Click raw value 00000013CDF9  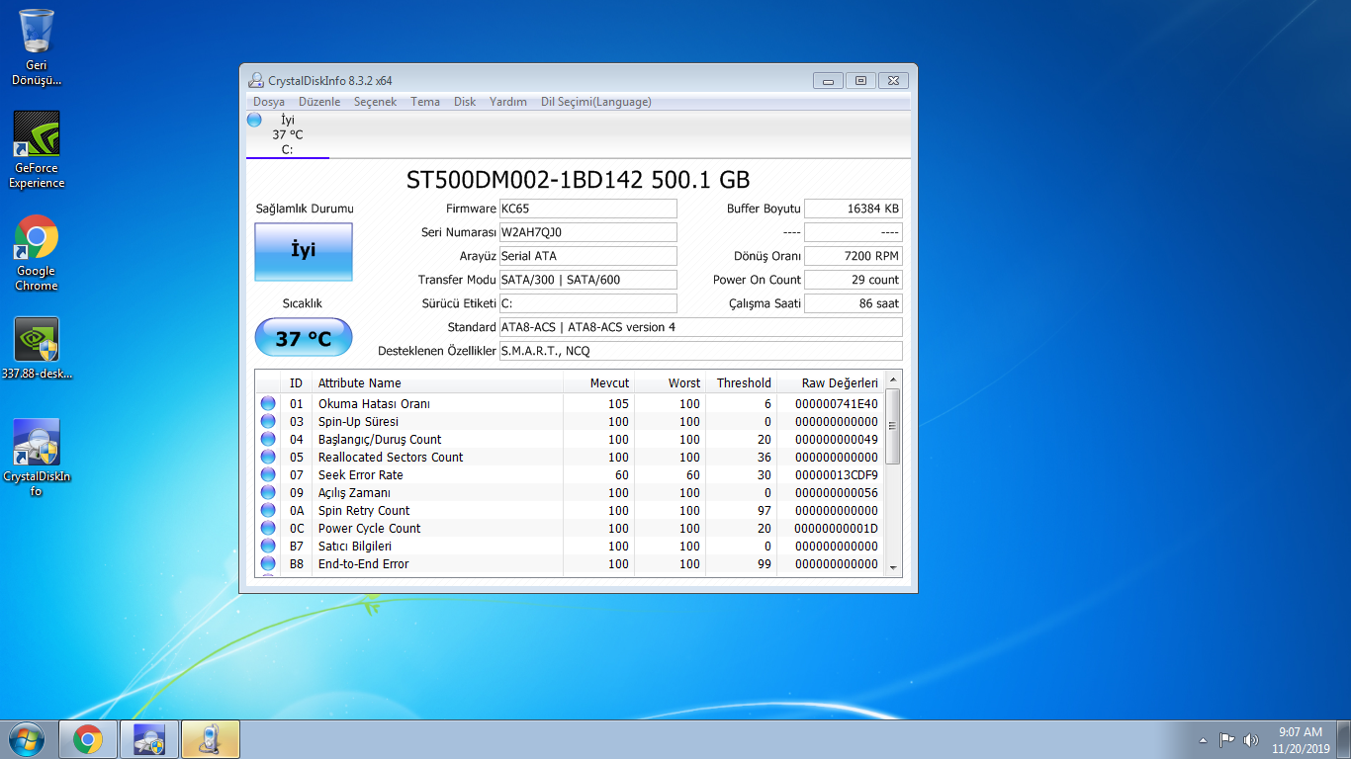pyautogui.click(x=836, y=474)
